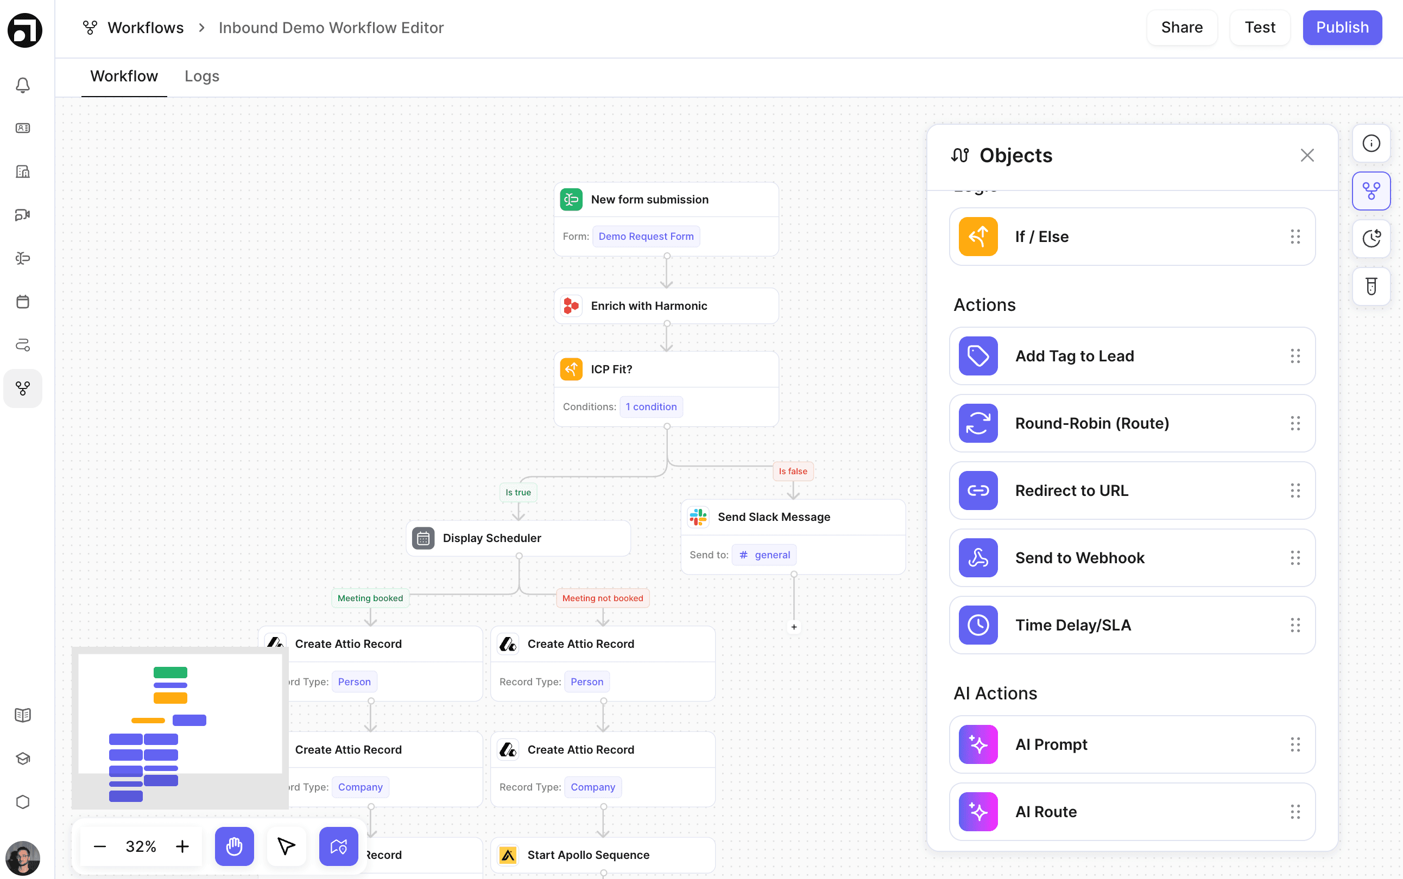This screenshot has width=1403, height=879.
Task: Open the info panel icon
Action: tap(1370, 143)
